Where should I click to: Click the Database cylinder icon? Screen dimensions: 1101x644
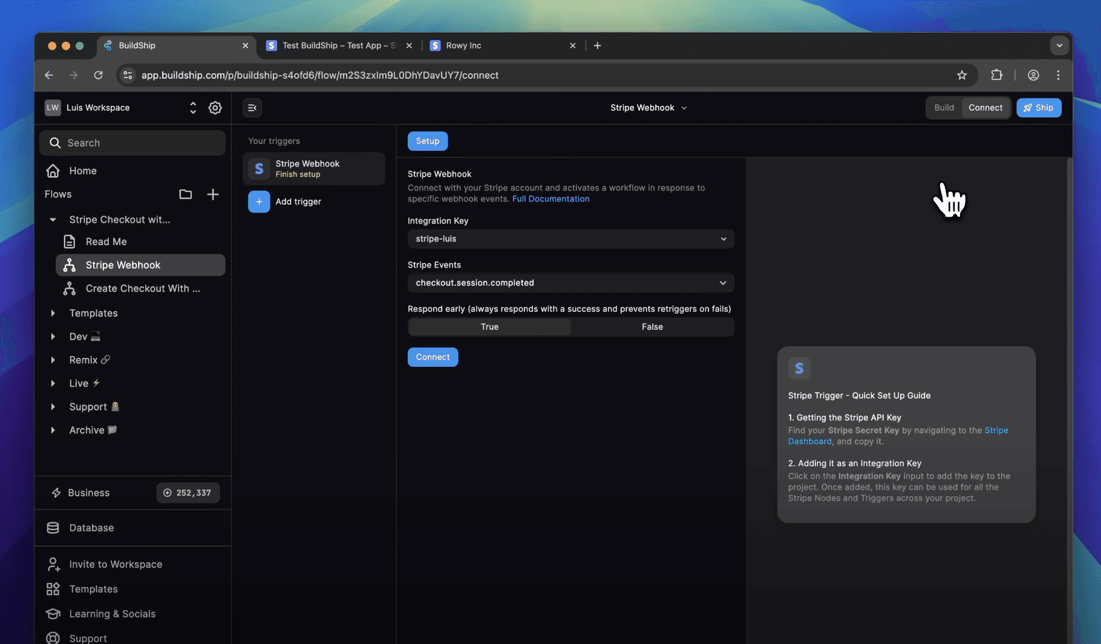coord(53,528)
